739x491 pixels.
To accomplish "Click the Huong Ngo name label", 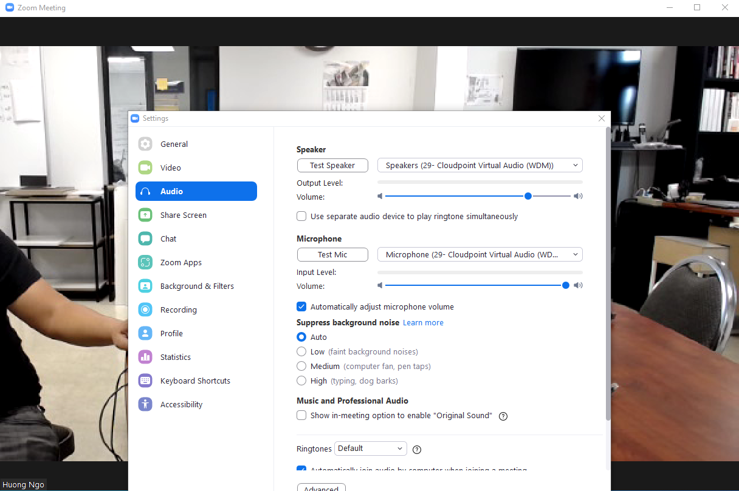I will click(x=22, y=485).
